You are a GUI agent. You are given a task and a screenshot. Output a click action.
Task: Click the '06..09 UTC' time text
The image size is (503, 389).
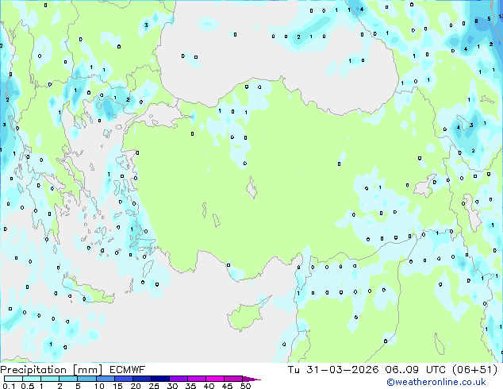pos(416,370)
